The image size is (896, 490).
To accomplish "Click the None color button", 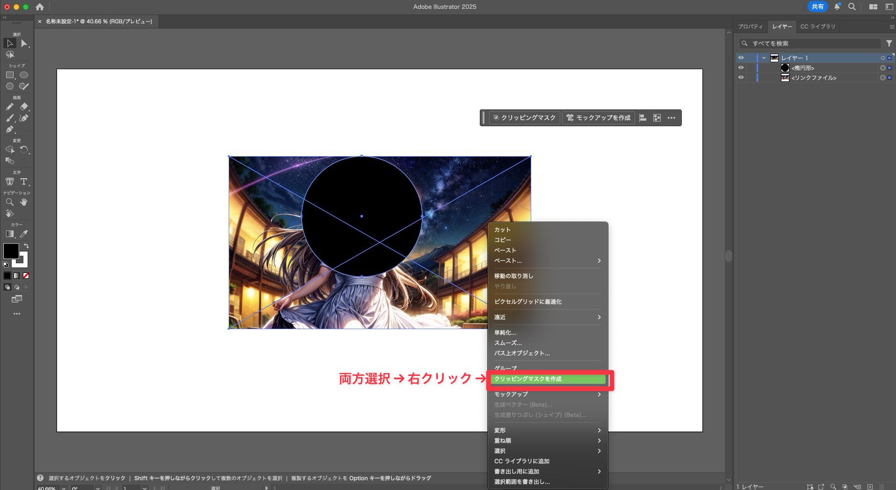I will 26,276.
